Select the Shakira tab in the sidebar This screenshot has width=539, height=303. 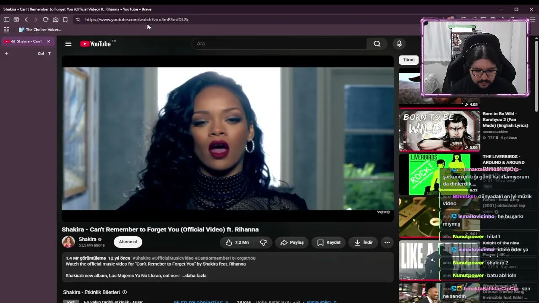(x=28, y=41)
